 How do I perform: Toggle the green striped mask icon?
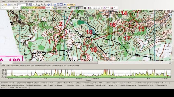click(77, 8)
